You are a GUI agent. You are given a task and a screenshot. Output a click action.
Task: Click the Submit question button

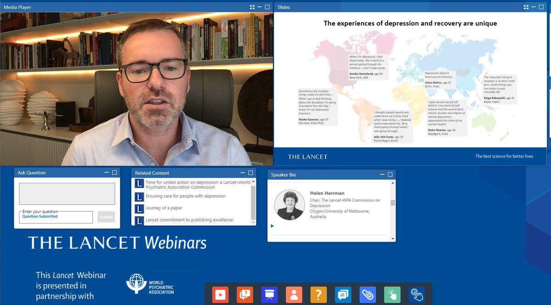tap(106, 217)
